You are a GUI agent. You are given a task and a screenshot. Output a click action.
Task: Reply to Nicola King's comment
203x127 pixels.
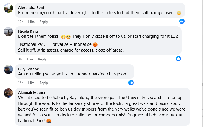(42, 59)
